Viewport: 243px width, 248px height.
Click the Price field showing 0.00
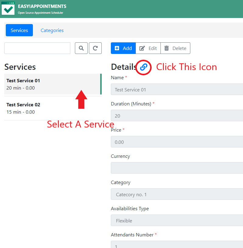pos(177,142)
